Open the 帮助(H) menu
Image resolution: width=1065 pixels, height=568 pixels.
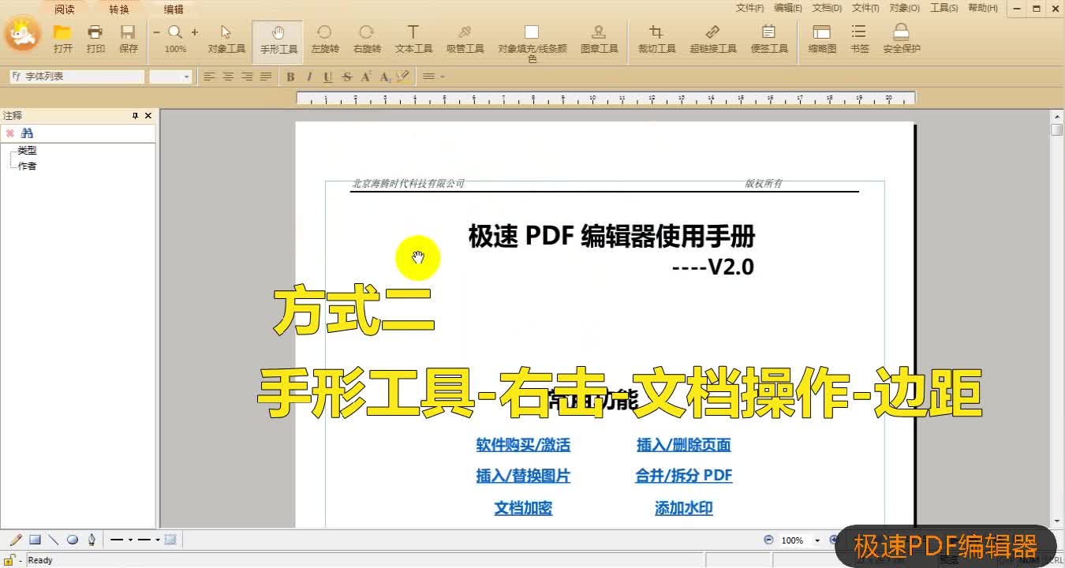(x=982, y=8)
